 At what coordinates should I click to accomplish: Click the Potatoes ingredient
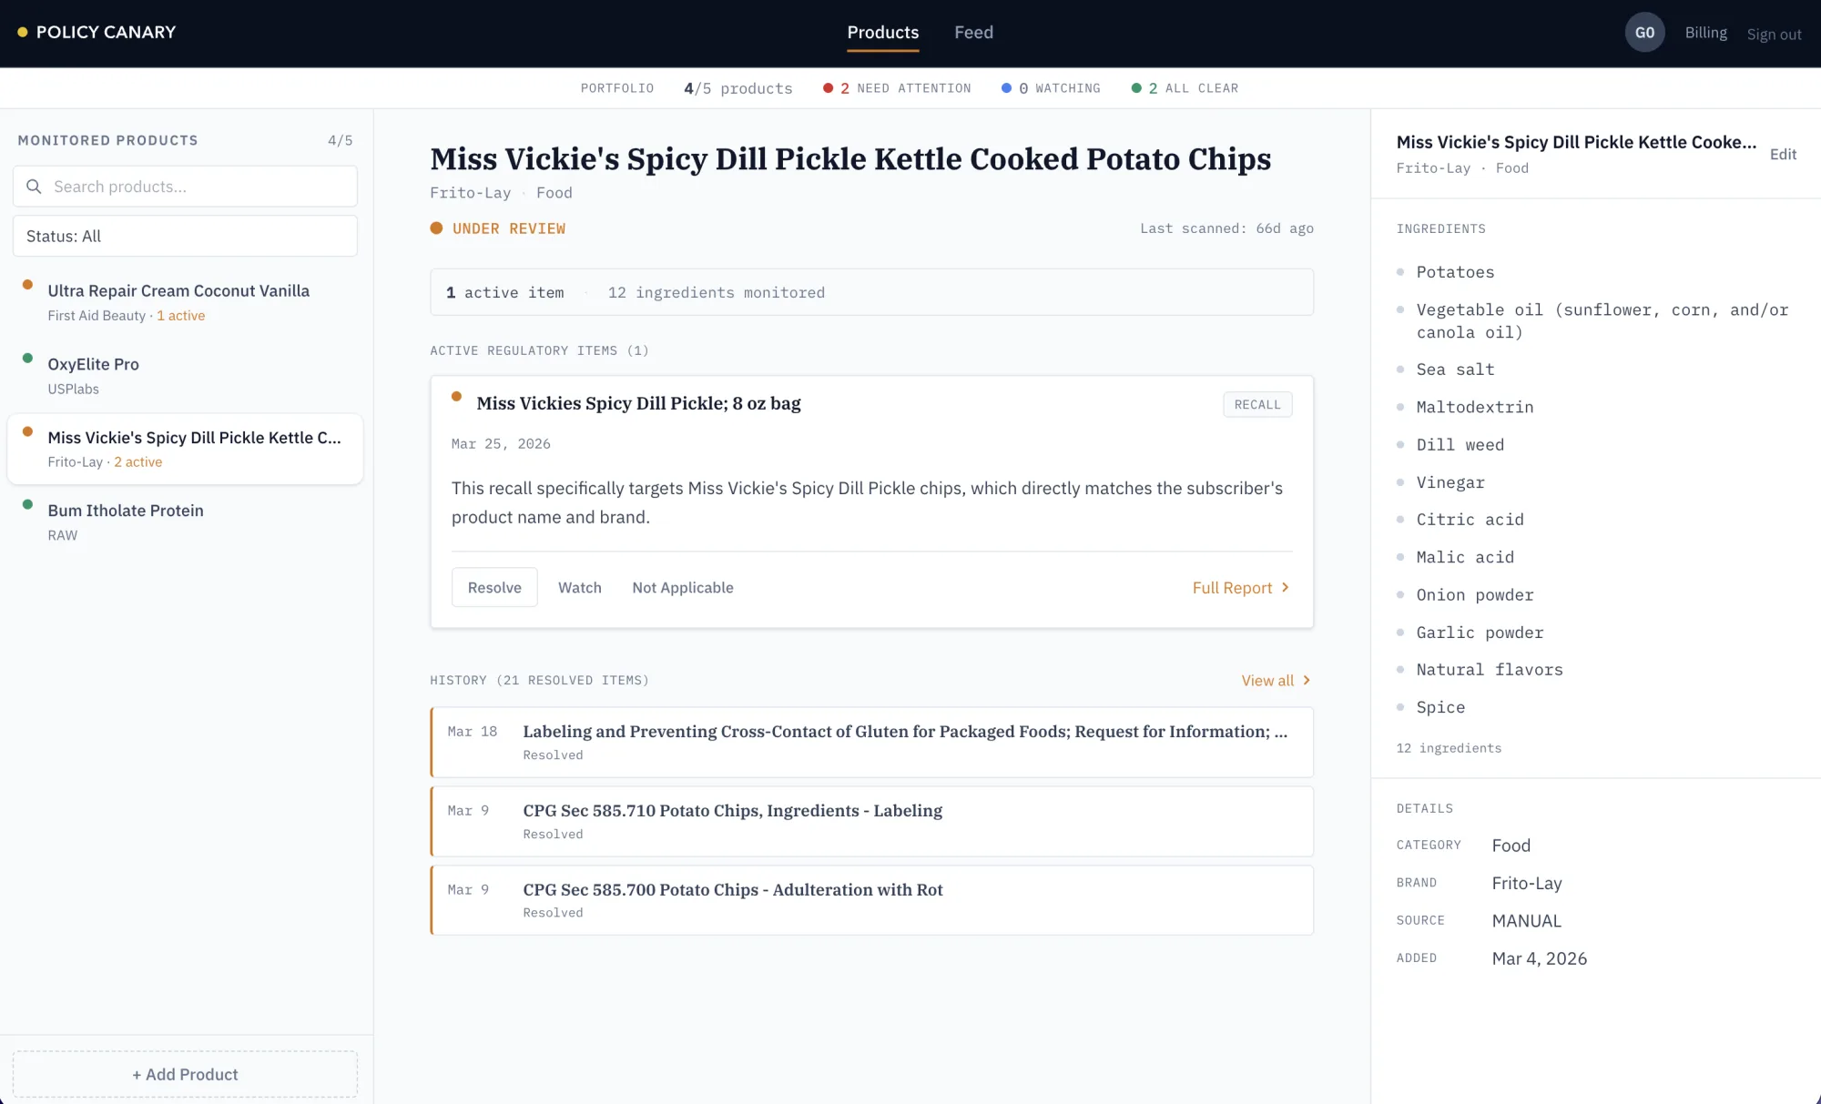(1455, 272)
